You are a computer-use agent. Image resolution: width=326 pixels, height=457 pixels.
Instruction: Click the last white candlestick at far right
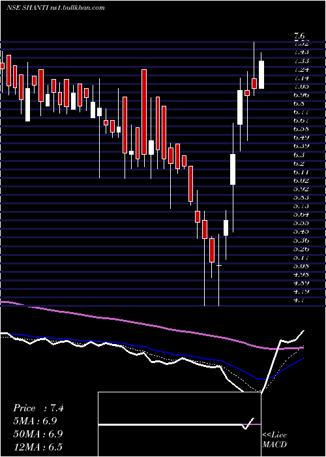tap(261, 74)
